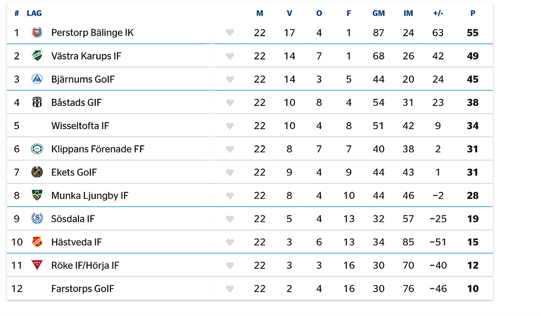This screenshot has width=541, height=316.
Task: Click the Ekets GoIF team badge
Action: tap(37, 172)
